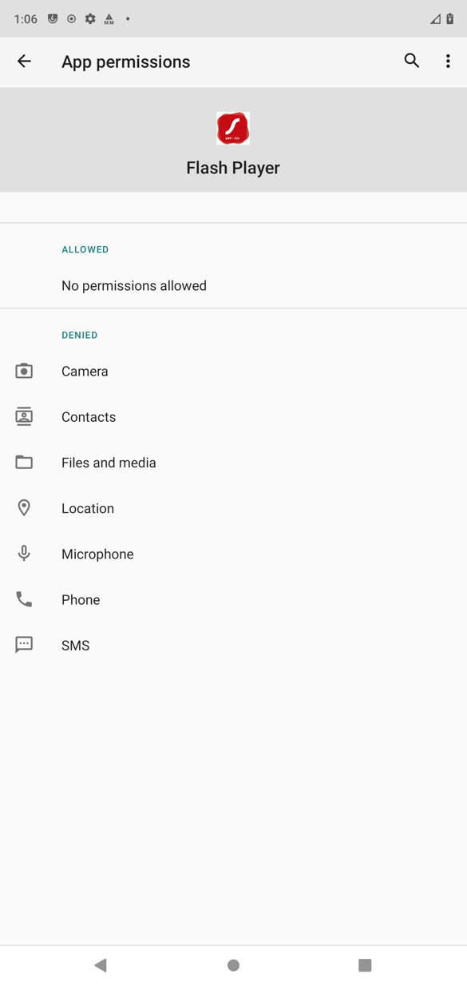Tap the back arrow icon
467x986 pixels.
click(24, 62)
